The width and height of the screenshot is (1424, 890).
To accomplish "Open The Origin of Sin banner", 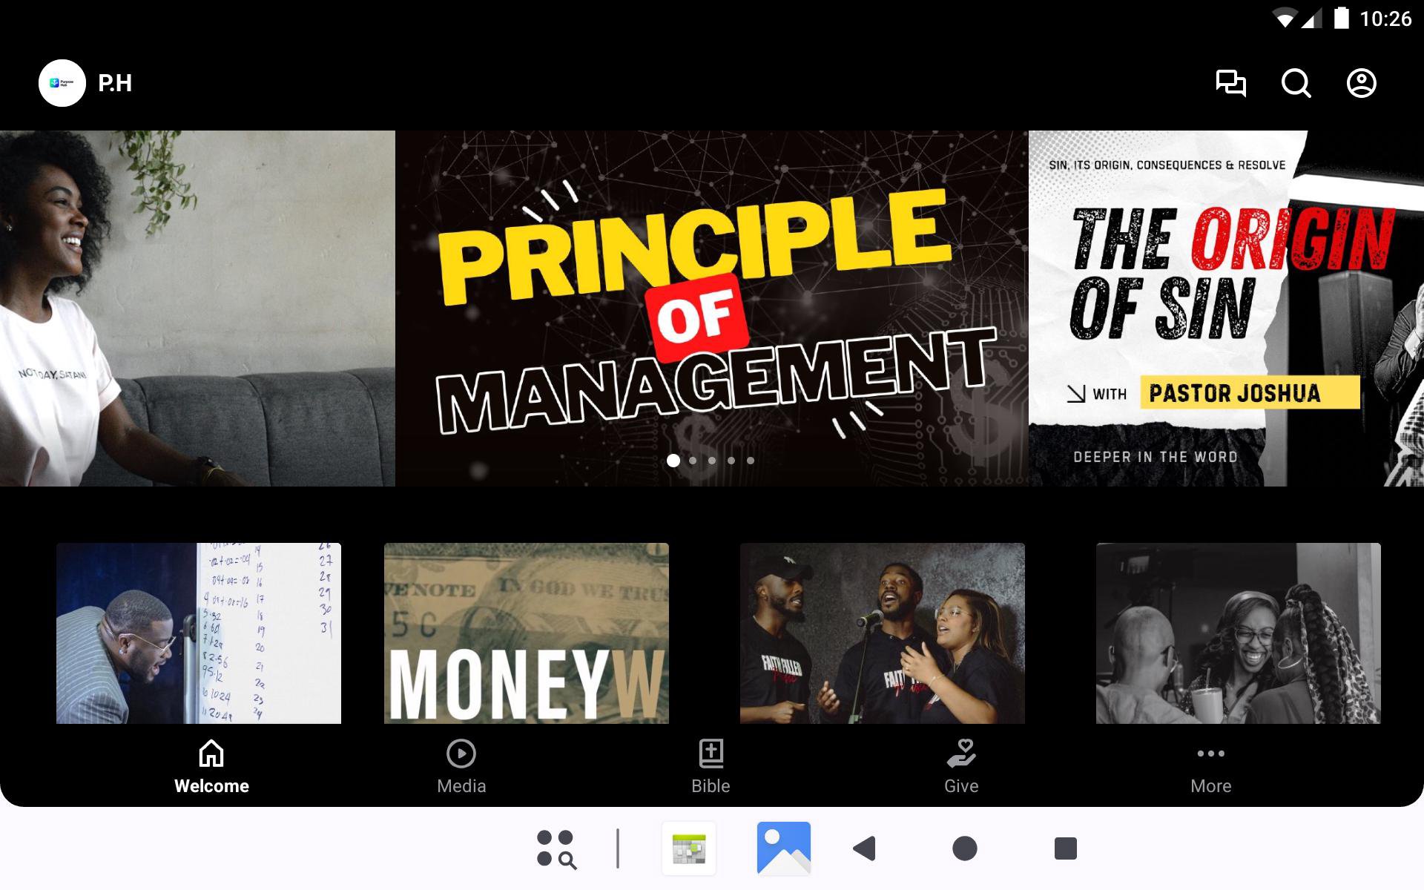I will coord(1225,308).
